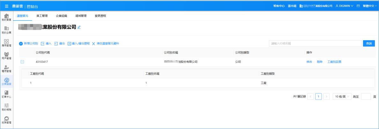Focus the ID or name search field
Screen dimensions: 379x129
coord(315,43)
